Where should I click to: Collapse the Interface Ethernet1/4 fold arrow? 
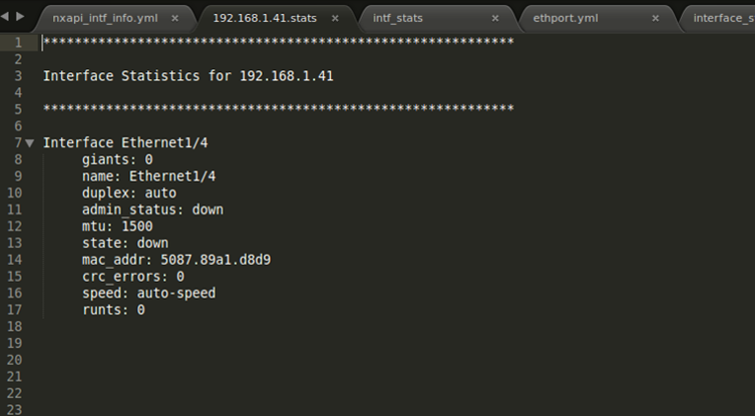30,143
